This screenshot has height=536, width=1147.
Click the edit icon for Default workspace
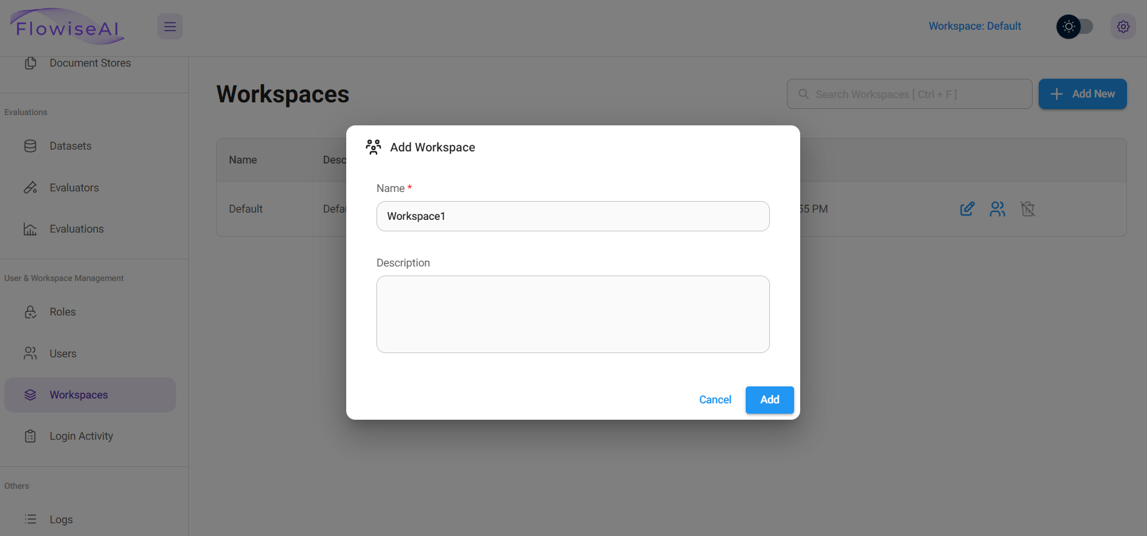(967, 209)
